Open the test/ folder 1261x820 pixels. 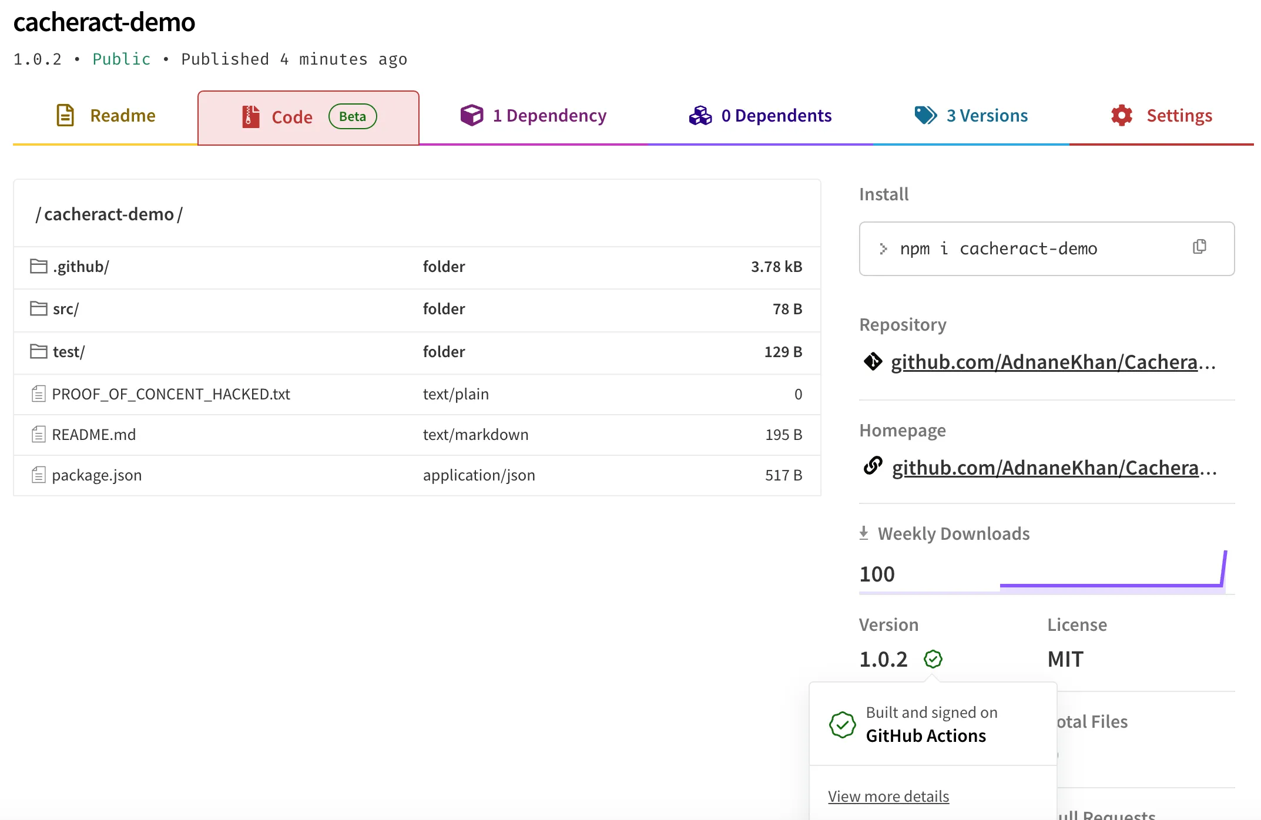[69, 352]
